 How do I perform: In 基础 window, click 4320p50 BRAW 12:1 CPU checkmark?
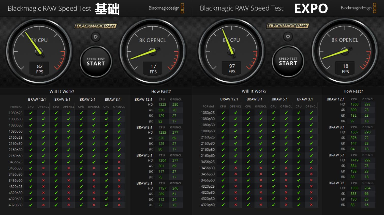pyautogui.click(x=31, y=199)
